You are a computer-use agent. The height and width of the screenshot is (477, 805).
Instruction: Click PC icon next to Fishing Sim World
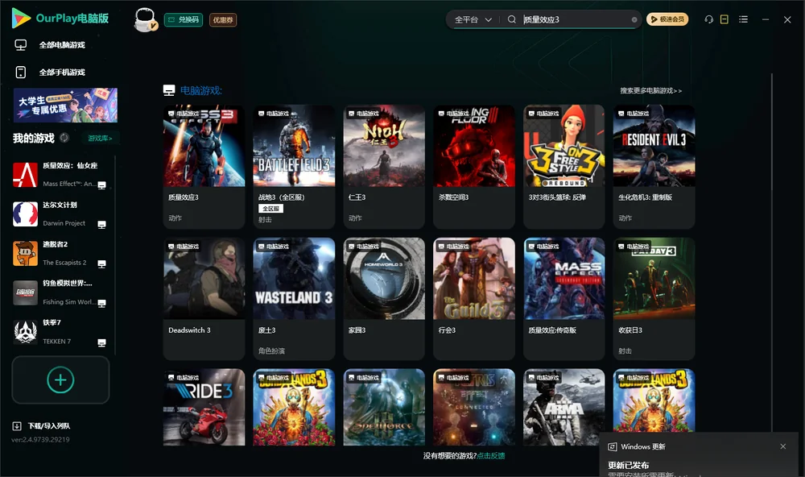pos(101,303)
